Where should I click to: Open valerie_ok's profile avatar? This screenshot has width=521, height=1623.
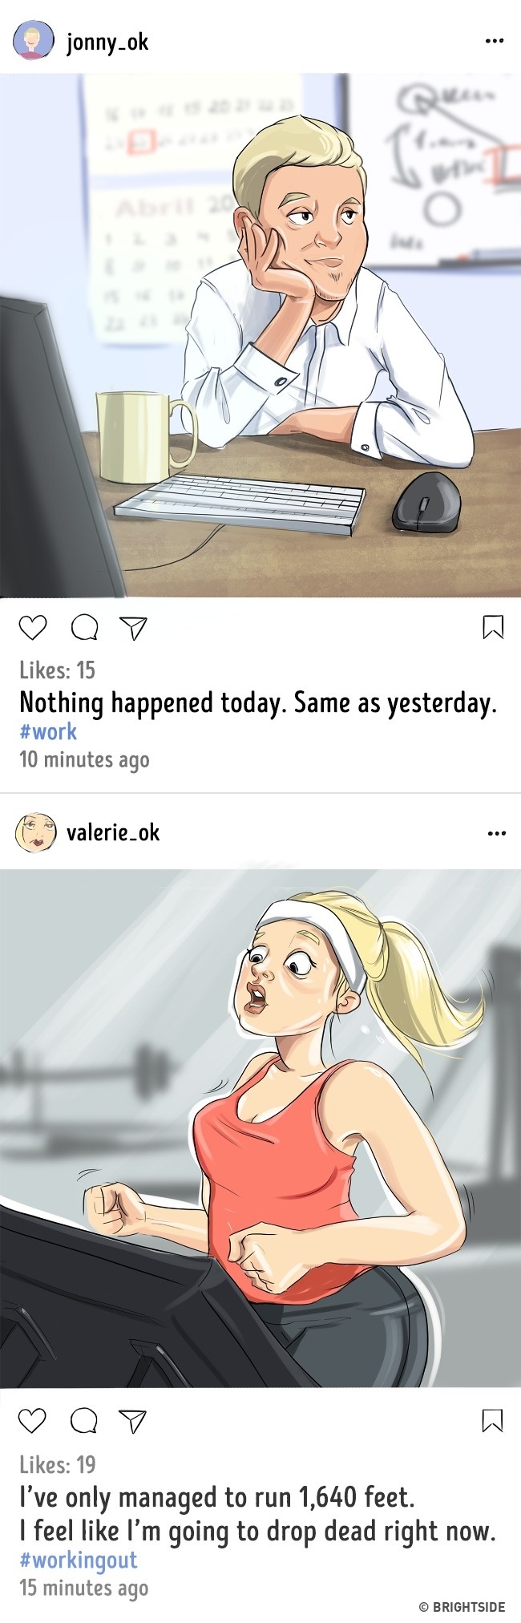35,832
